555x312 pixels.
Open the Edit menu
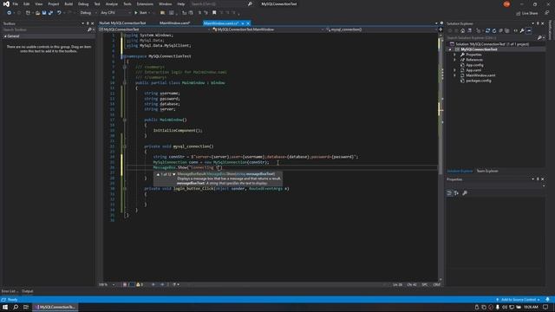27,3
